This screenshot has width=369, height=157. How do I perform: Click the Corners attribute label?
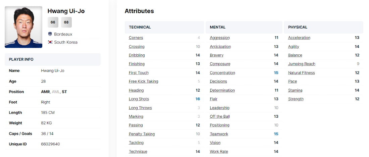click(136, 38)
